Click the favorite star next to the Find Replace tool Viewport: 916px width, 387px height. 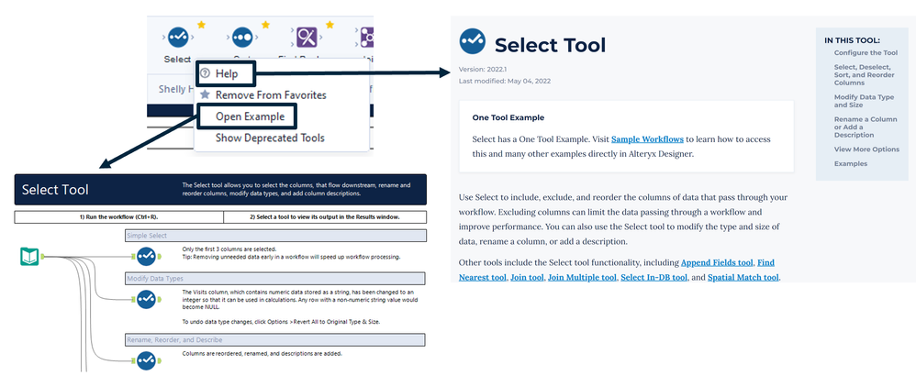pos(330,25)
